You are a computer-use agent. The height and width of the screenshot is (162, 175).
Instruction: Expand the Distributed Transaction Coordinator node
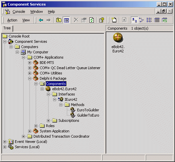[x=24, y=136]
